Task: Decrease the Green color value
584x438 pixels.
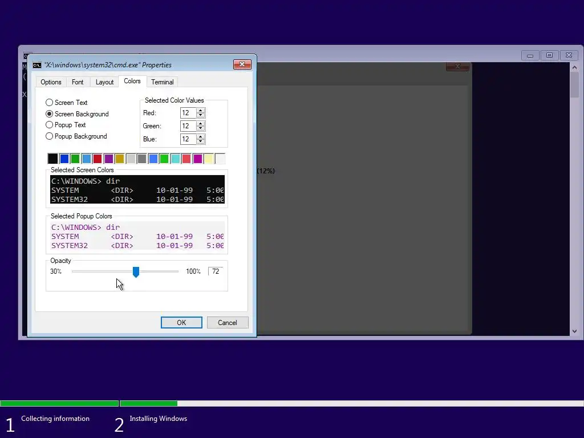Action: point(201,128)
